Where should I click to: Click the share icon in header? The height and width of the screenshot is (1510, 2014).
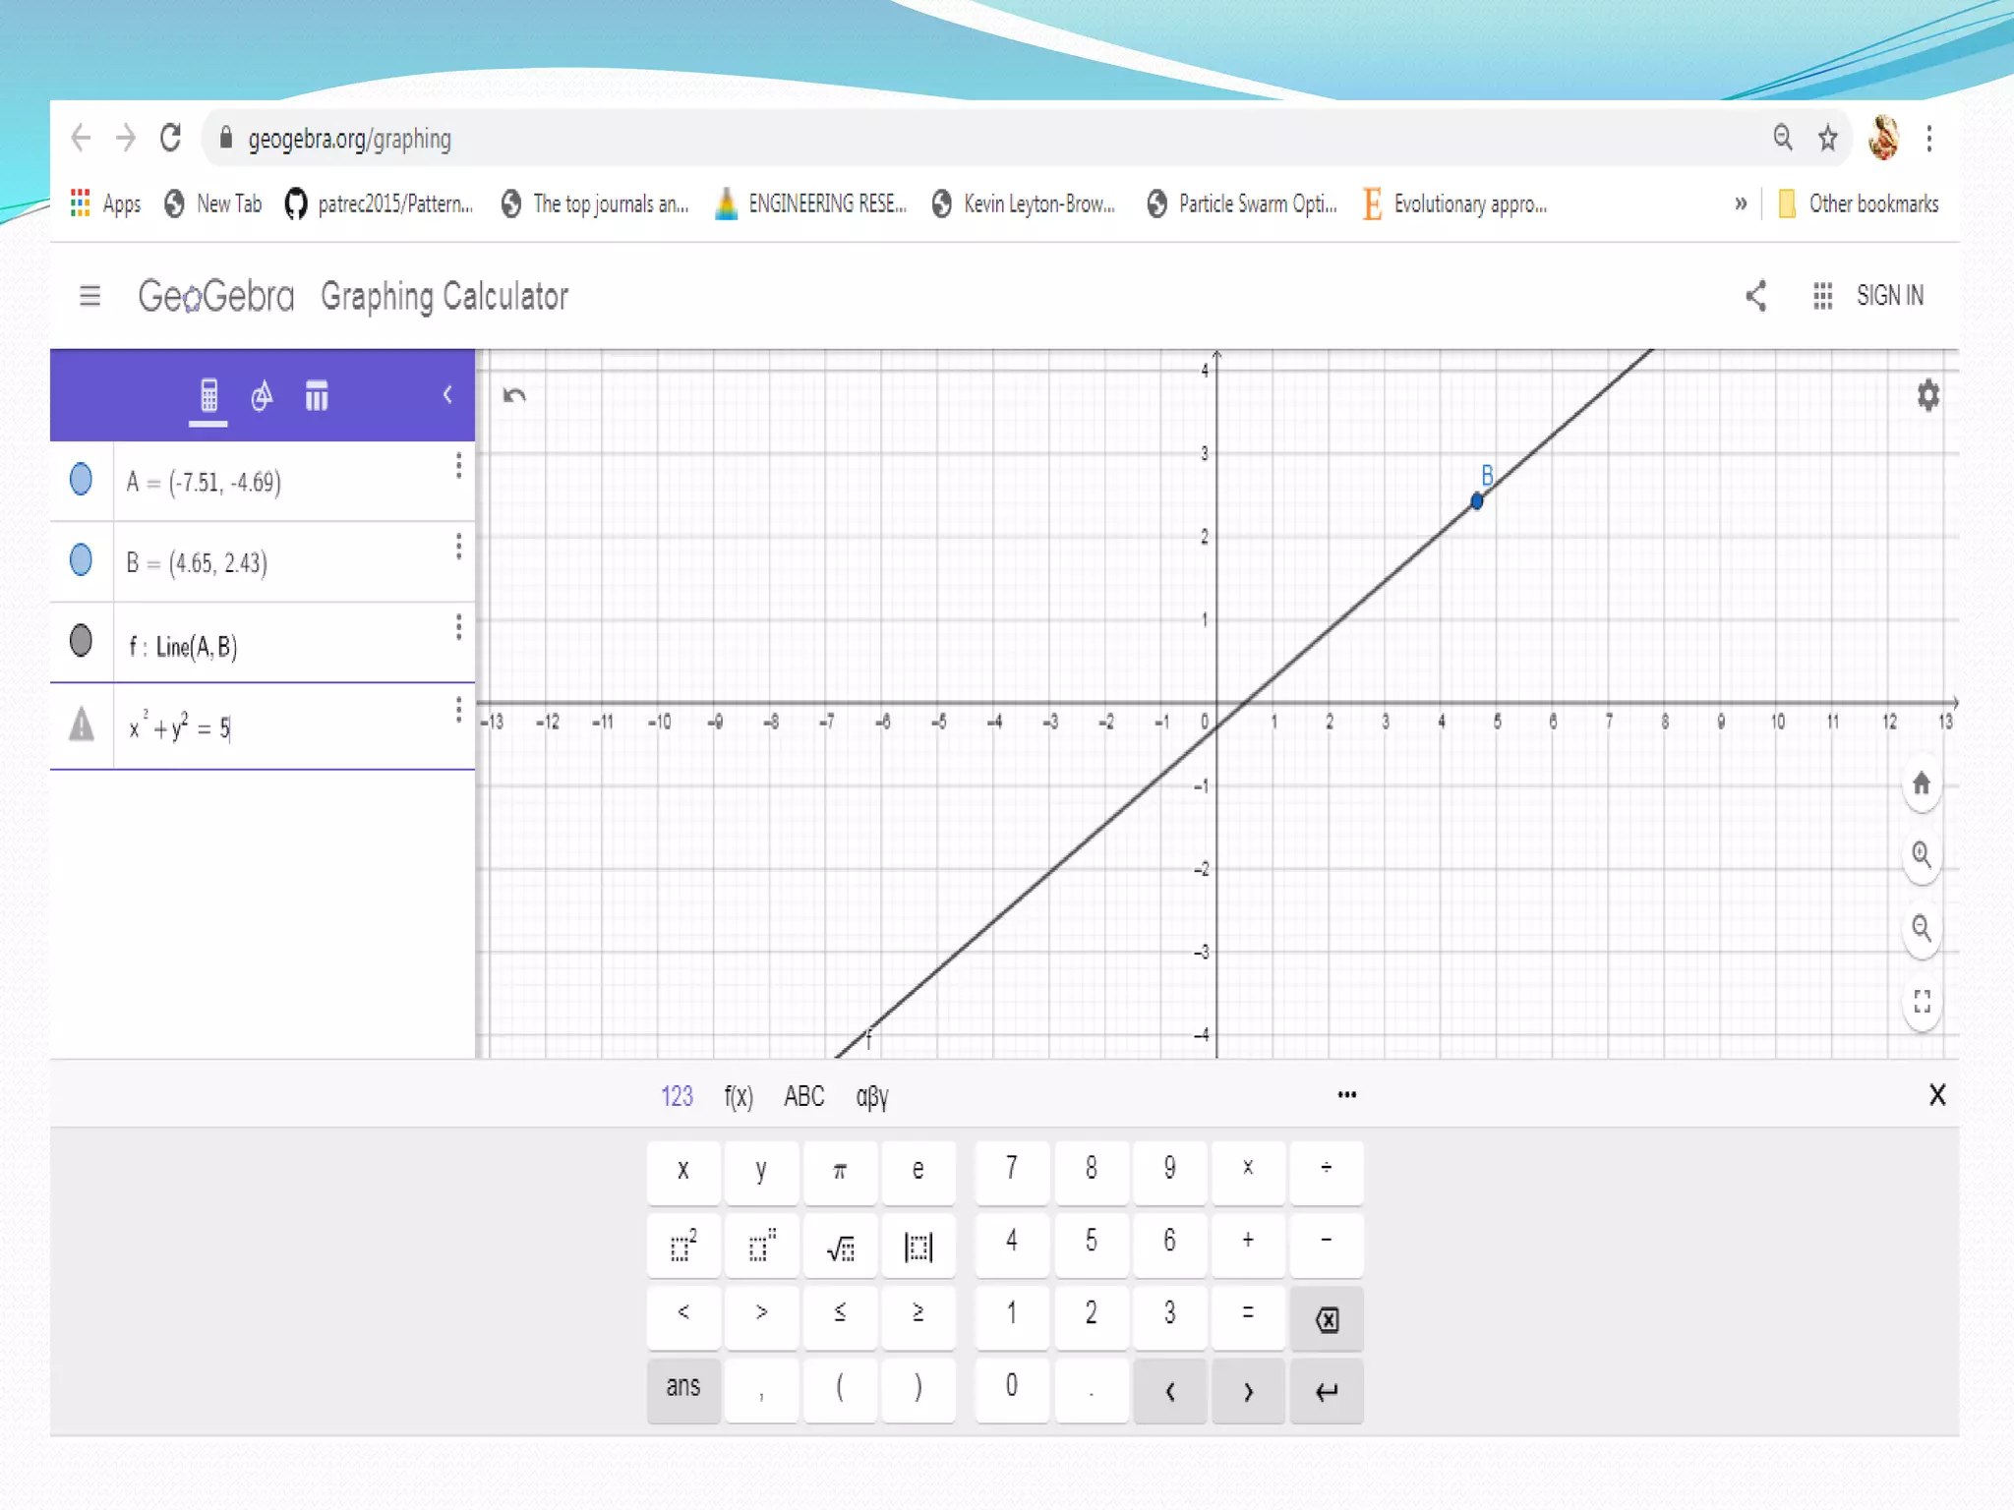click(x=1756, y=296)
